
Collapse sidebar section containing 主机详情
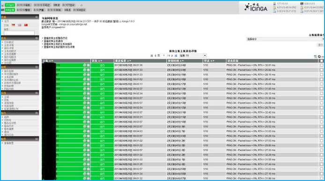37,38
